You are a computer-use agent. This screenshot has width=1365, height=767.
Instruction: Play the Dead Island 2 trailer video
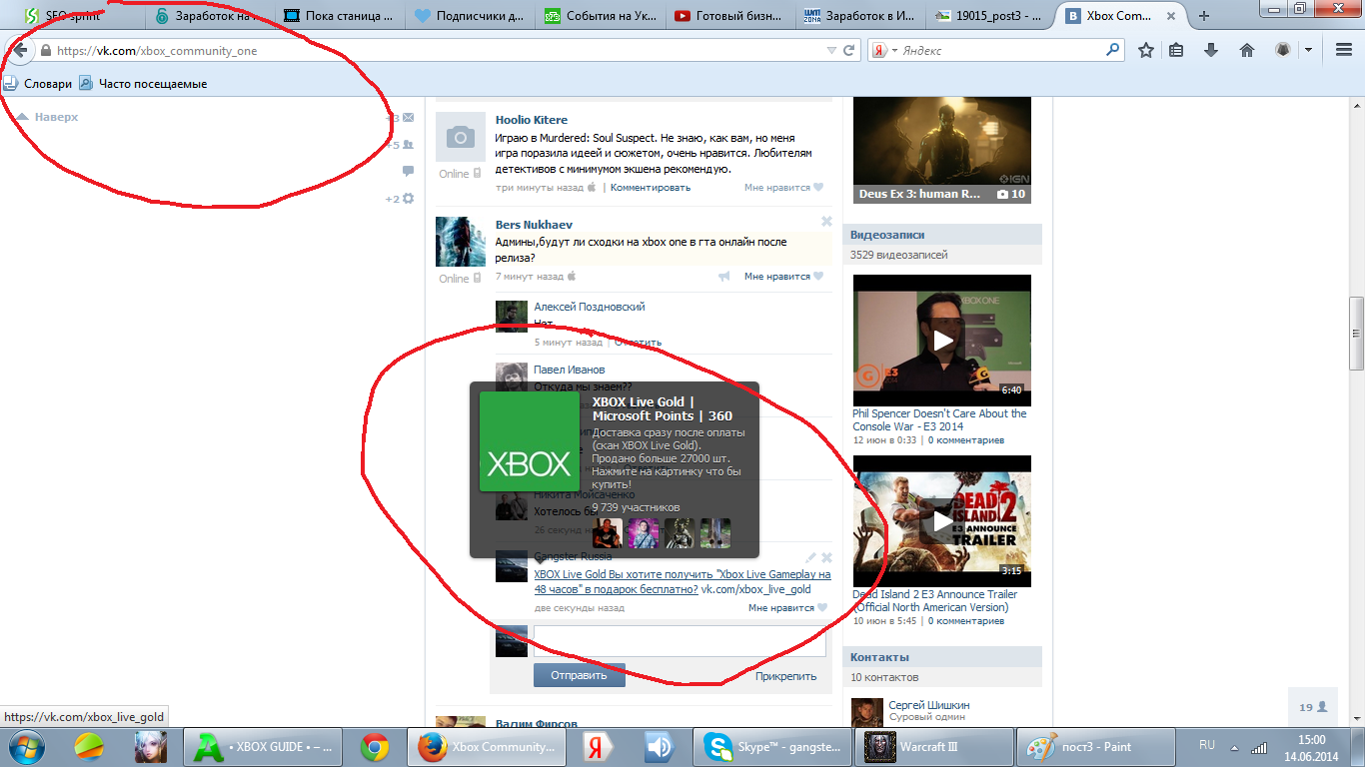[942, 521]
